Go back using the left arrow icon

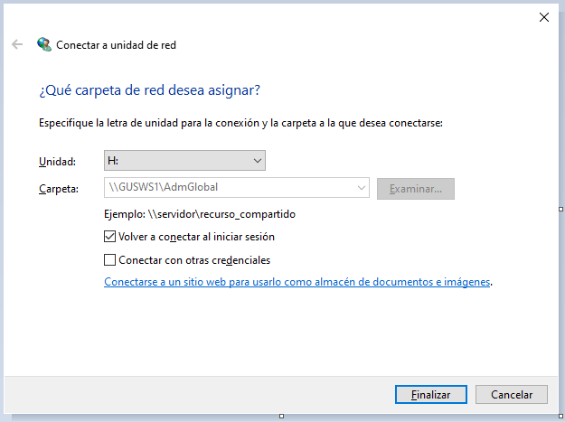tap(17, 44)
